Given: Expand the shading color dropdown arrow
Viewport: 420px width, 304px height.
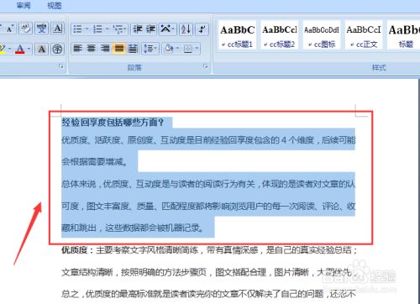Looking at the screenshot, I should click(x=177, y=49).
